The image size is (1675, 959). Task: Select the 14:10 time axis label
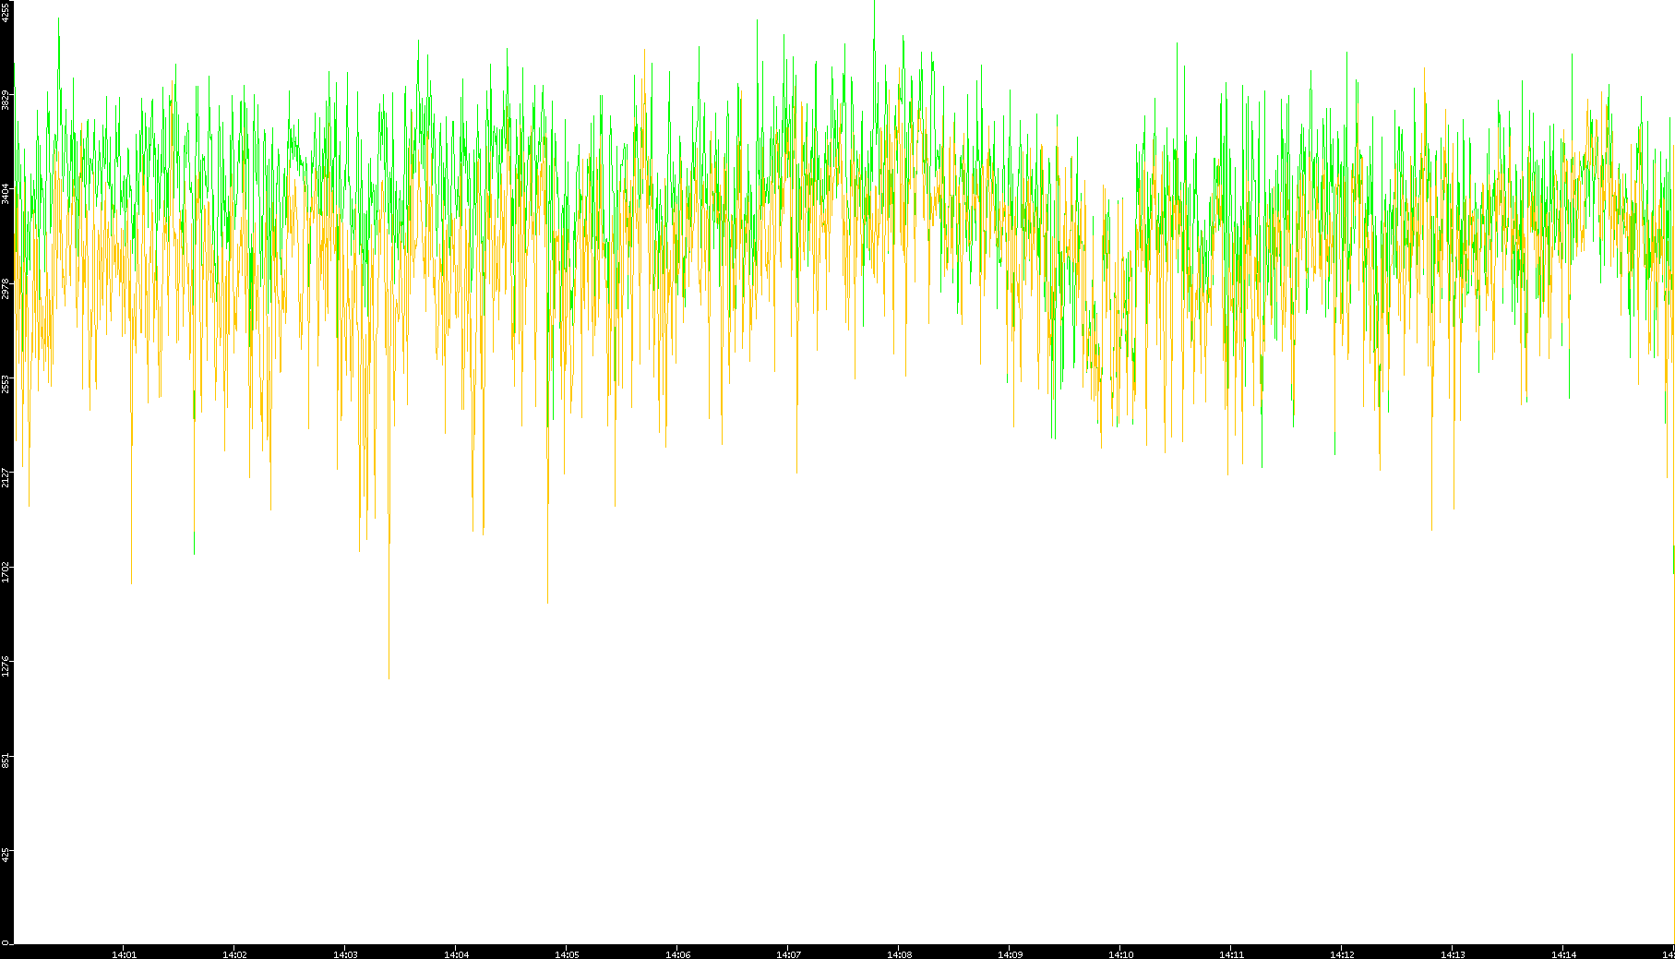click(1121, 954)
